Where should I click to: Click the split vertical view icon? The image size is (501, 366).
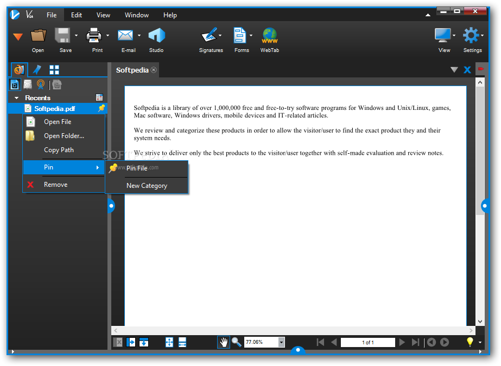(131, 342)
